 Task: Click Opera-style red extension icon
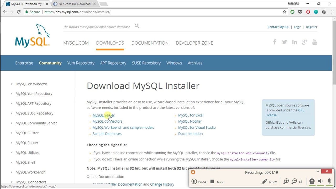308,12
